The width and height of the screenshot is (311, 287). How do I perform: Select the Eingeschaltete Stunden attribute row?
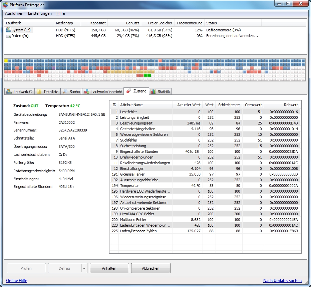205,152
